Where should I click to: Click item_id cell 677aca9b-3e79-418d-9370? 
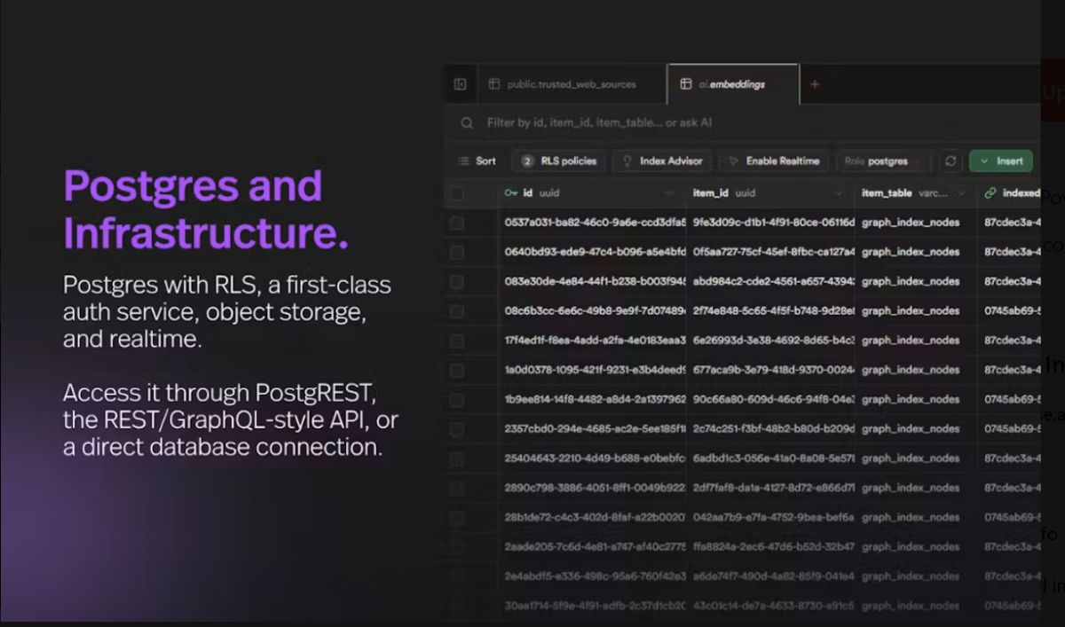[772, 370]
